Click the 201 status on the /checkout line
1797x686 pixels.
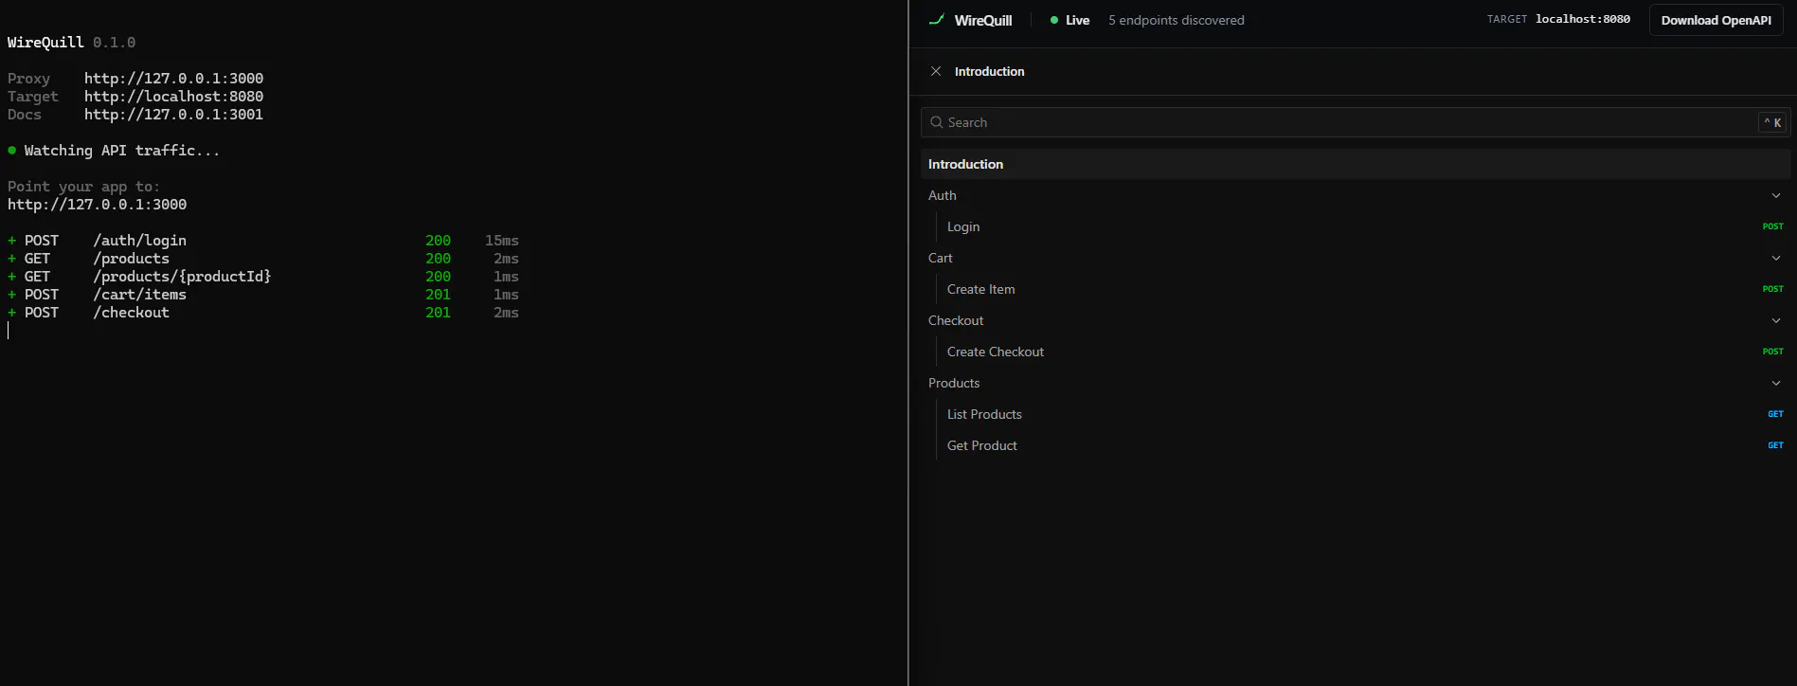(x=438, y=313)
